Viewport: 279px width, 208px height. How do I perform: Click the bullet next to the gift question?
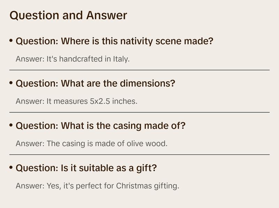pos(12,168)
